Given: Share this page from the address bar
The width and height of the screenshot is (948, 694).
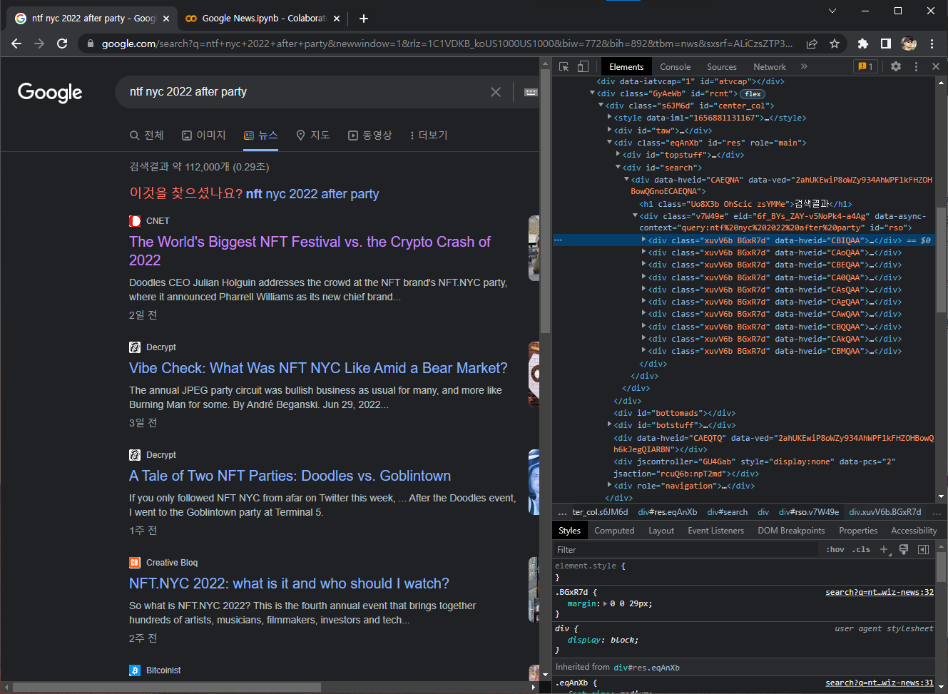Looking at the screenshot, I should 812,44.
